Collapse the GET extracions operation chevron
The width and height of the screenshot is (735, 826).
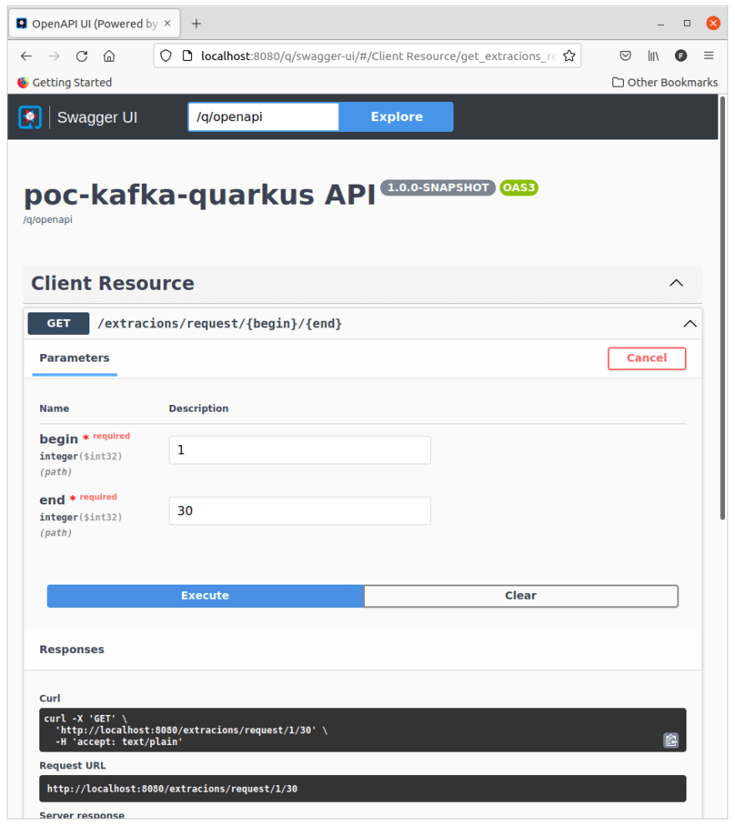(x=690, y=324)
